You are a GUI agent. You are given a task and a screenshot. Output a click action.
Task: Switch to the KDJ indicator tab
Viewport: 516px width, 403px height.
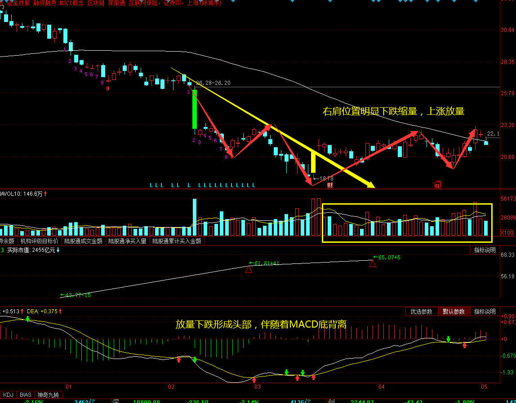[8, 395]
